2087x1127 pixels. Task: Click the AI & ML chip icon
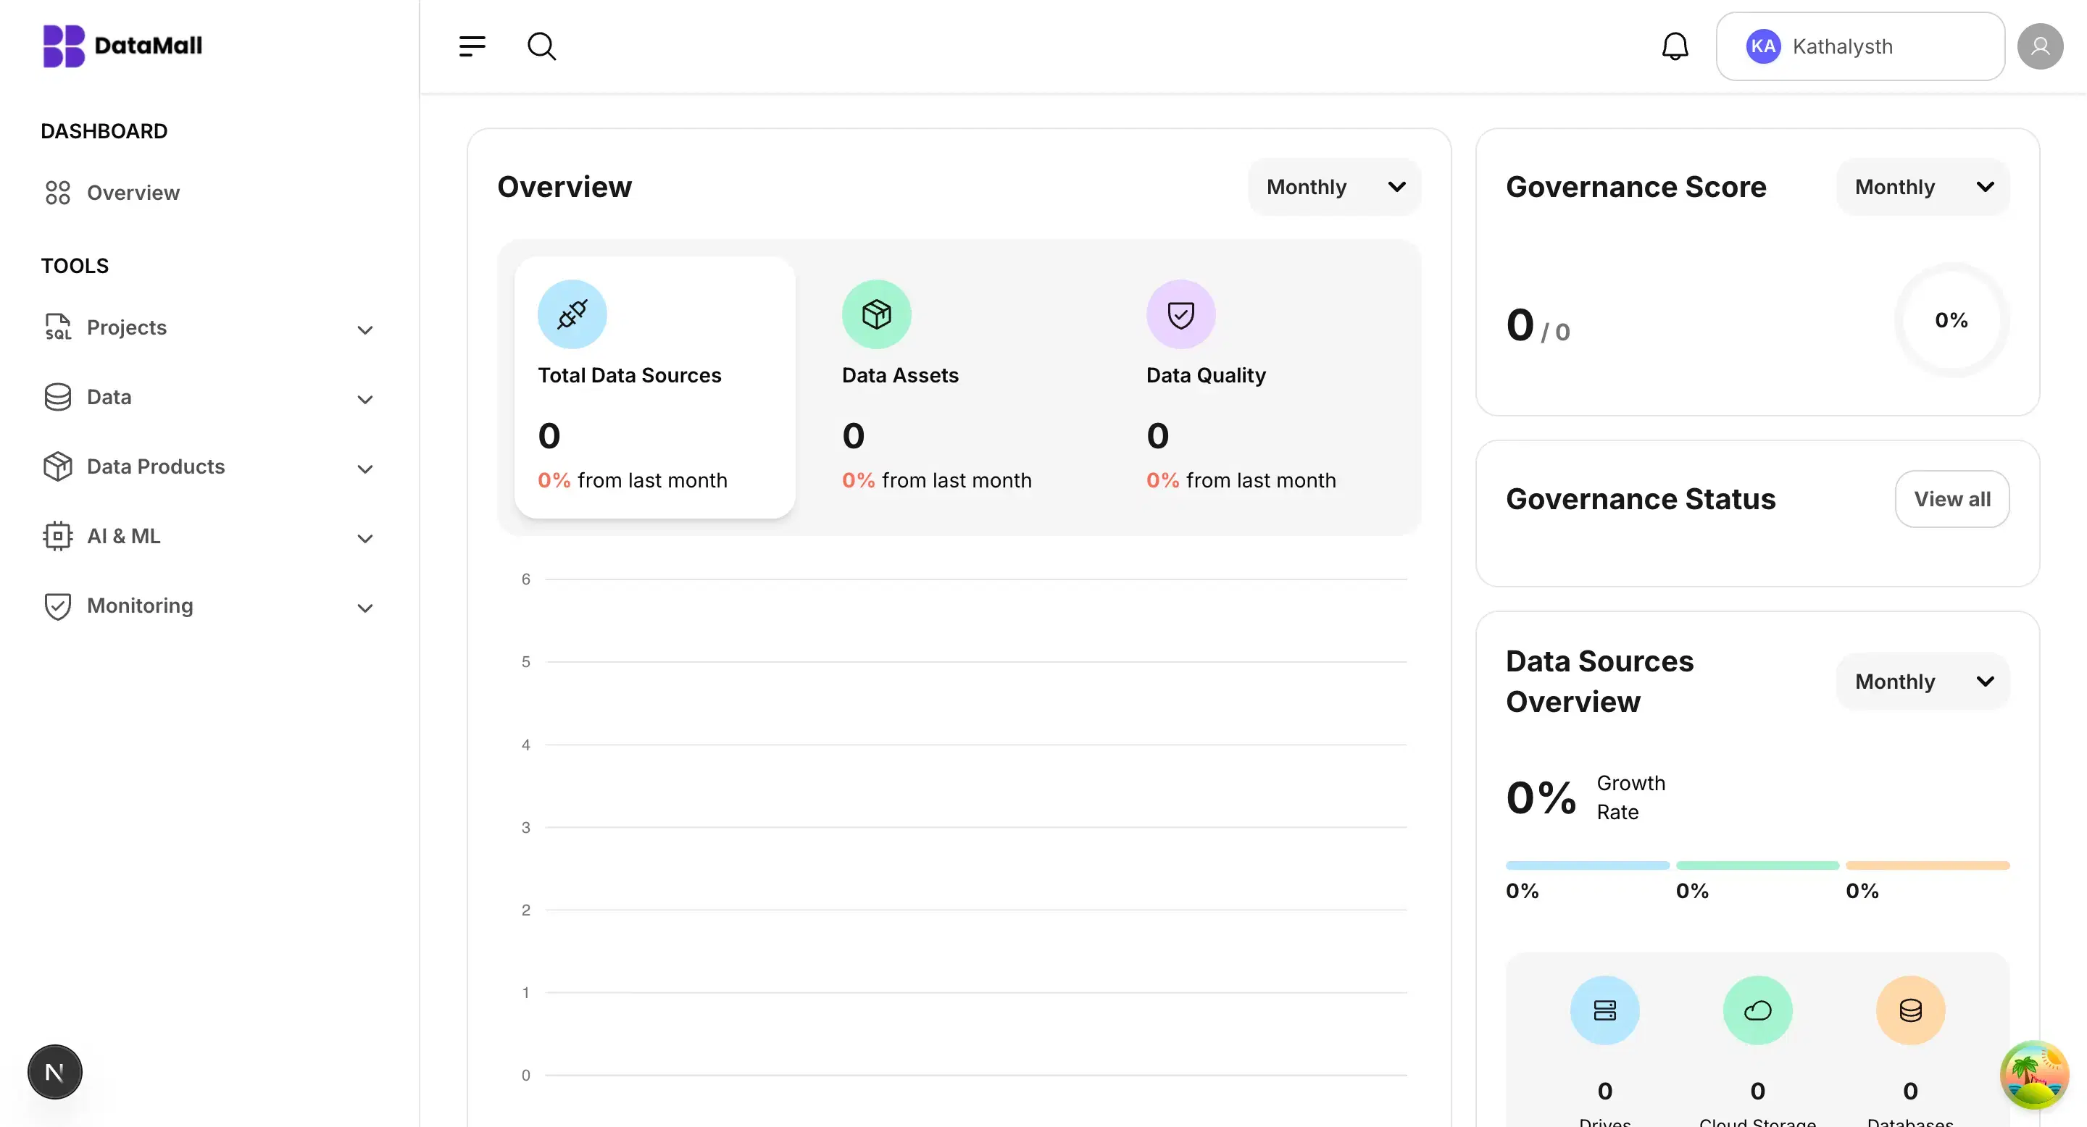[x=57, y=536]
